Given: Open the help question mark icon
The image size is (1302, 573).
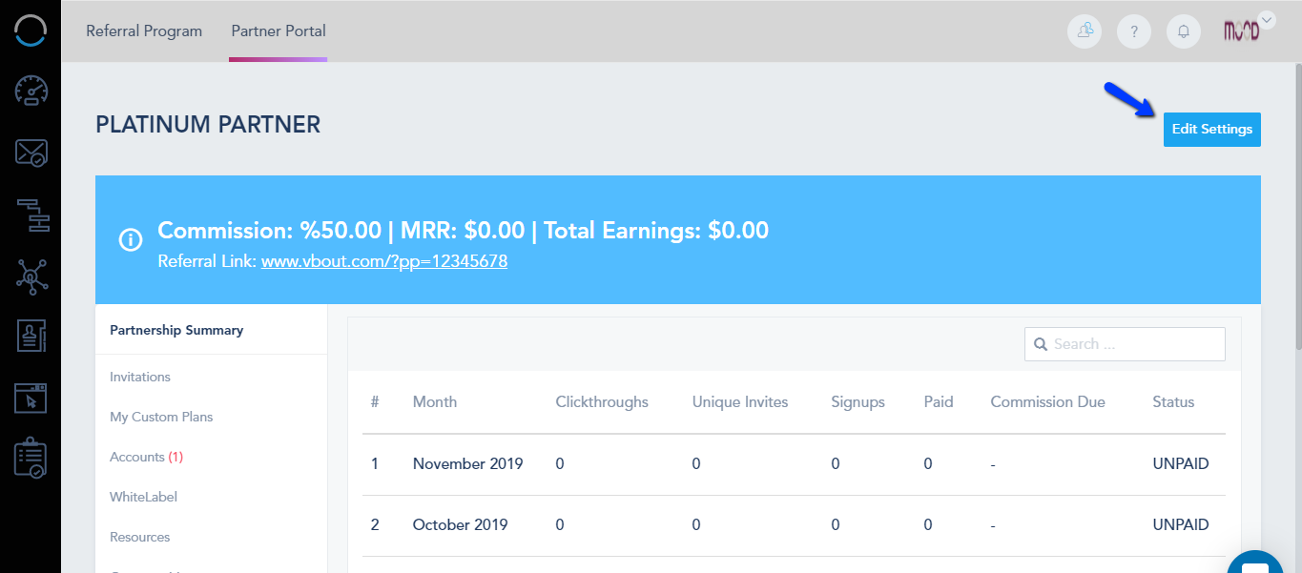Looking at the screenshot, I should 1134,31.
